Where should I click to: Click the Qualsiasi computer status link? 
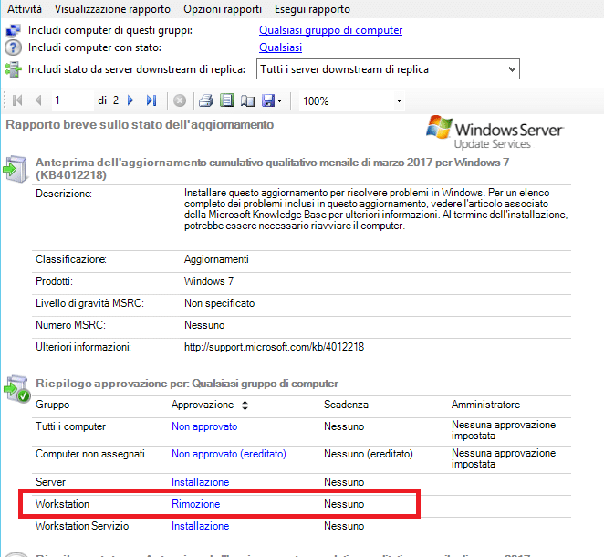point(280,47)
